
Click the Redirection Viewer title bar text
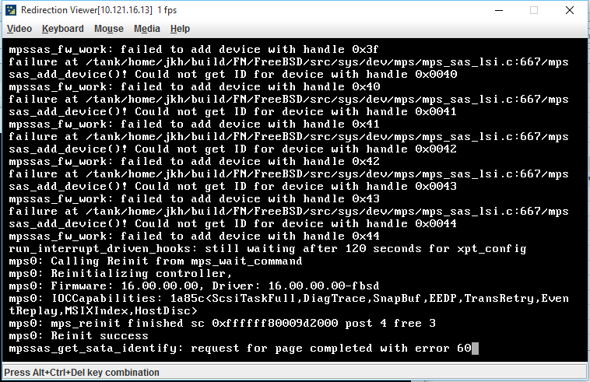(99, 10)
